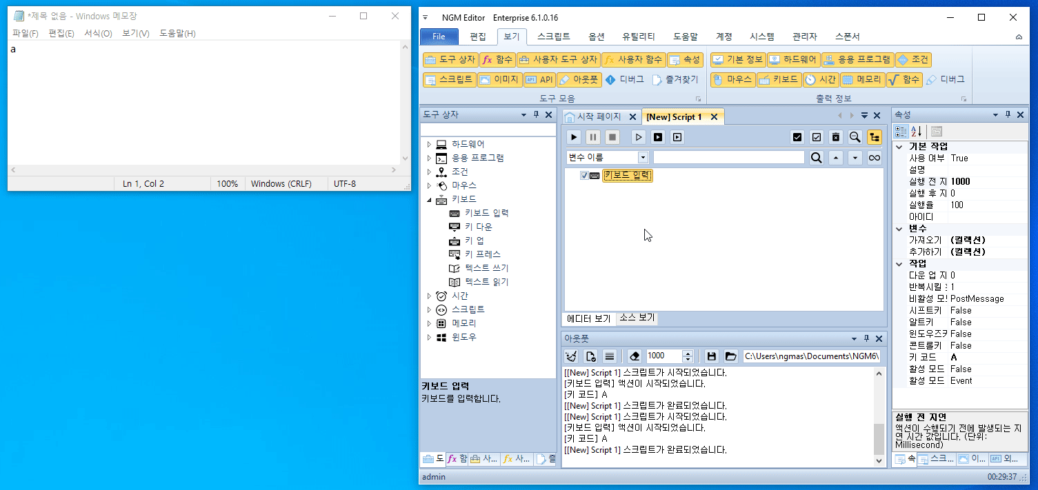Toggle the 키보드 output info button
The height and width of the screenshot is (490, 1038).
pos(779,80)
